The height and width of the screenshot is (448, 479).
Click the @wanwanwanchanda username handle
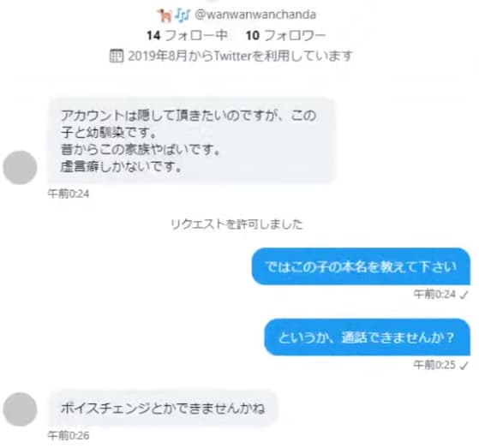255,15
